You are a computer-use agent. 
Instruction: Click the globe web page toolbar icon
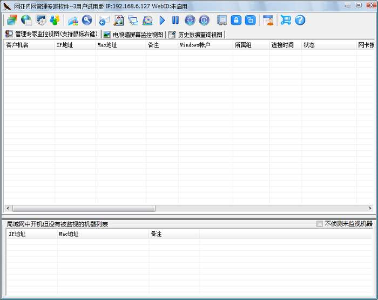(x=26, y=21)
